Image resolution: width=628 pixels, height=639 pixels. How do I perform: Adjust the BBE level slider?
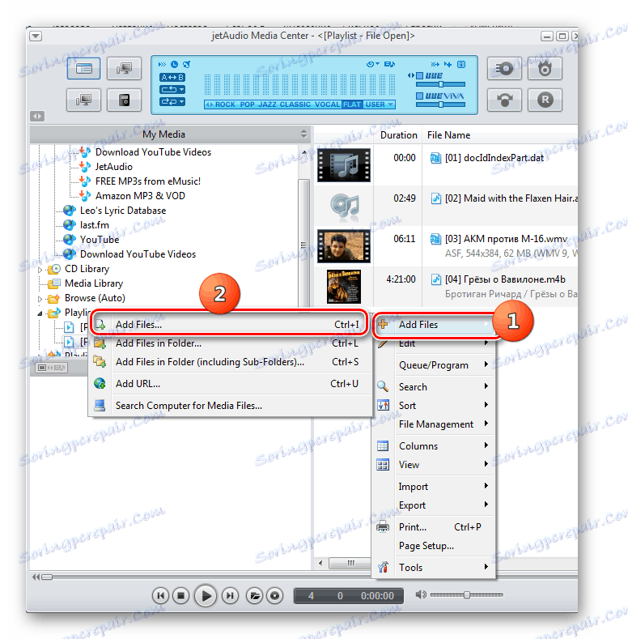[x=441, y=84]
